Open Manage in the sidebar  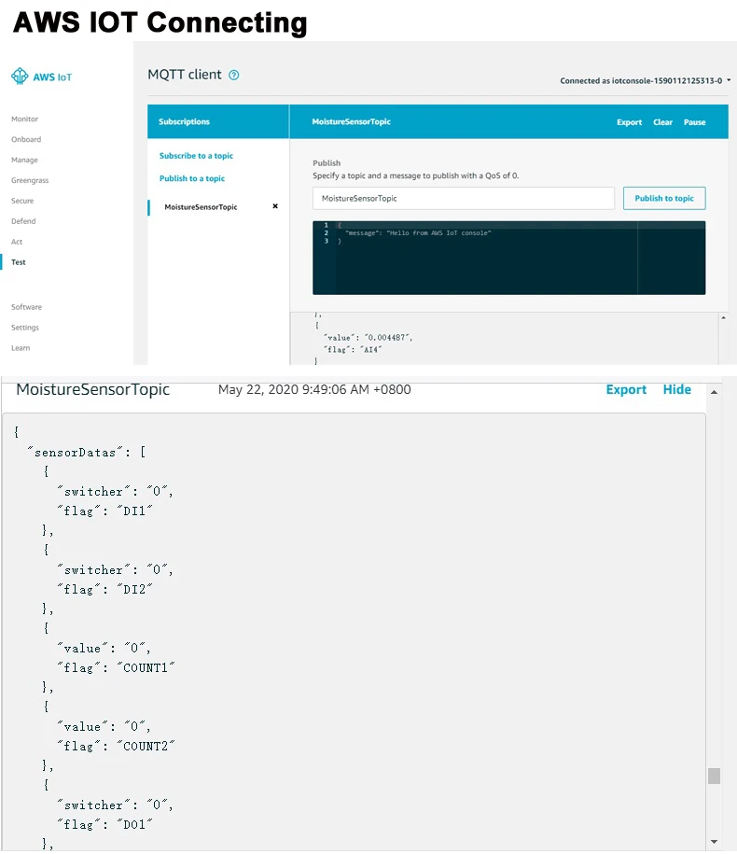coord(24,161)
